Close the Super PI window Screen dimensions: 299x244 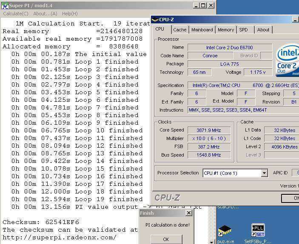point(211,6)
